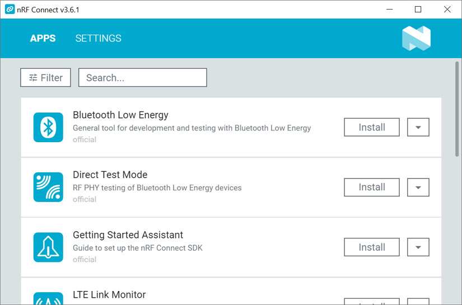Select the Getting Started Assistant title text
This screenshot has width=462, height=305.
click(128, 235)
